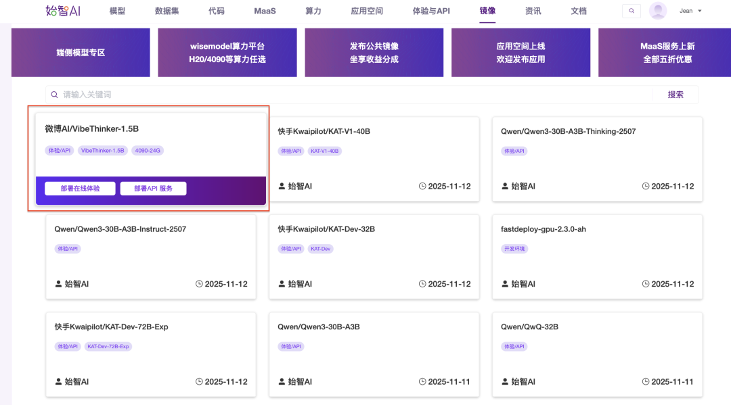Viewport: 731px width, 405px height.
Task: Click the user avatar icon
Action: click(657, 11)
